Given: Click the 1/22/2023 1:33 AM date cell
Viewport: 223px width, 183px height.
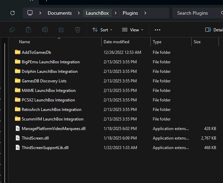Looking at the screenshot, I should click(120, 148).
